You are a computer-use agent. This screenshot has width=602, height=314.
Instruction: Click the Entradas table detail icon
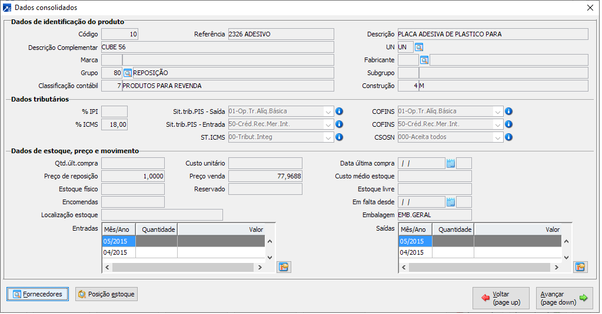tap(284, 267)
